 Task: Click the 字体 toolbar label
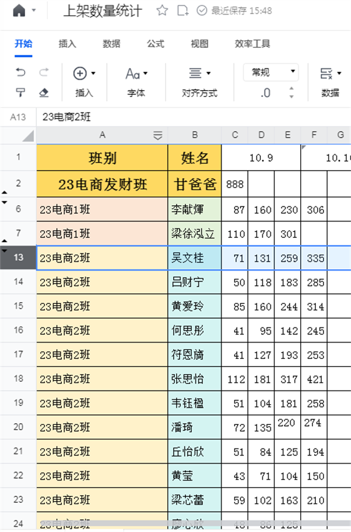[x=136, y=93]
